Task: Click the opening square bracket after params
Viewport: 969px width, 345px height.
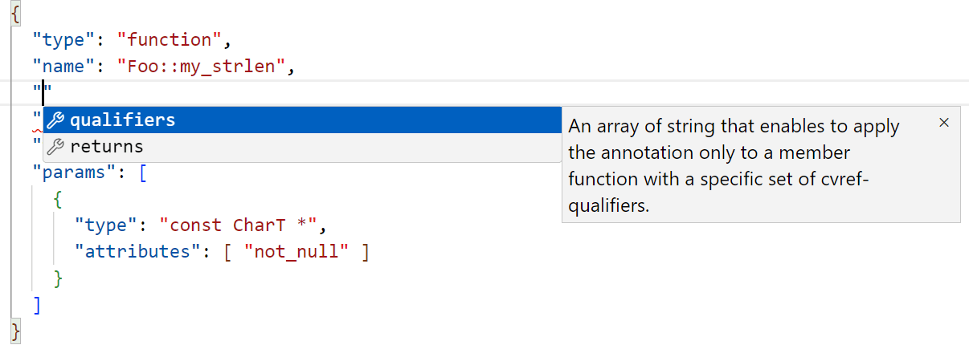Action: tap(142, 172)
